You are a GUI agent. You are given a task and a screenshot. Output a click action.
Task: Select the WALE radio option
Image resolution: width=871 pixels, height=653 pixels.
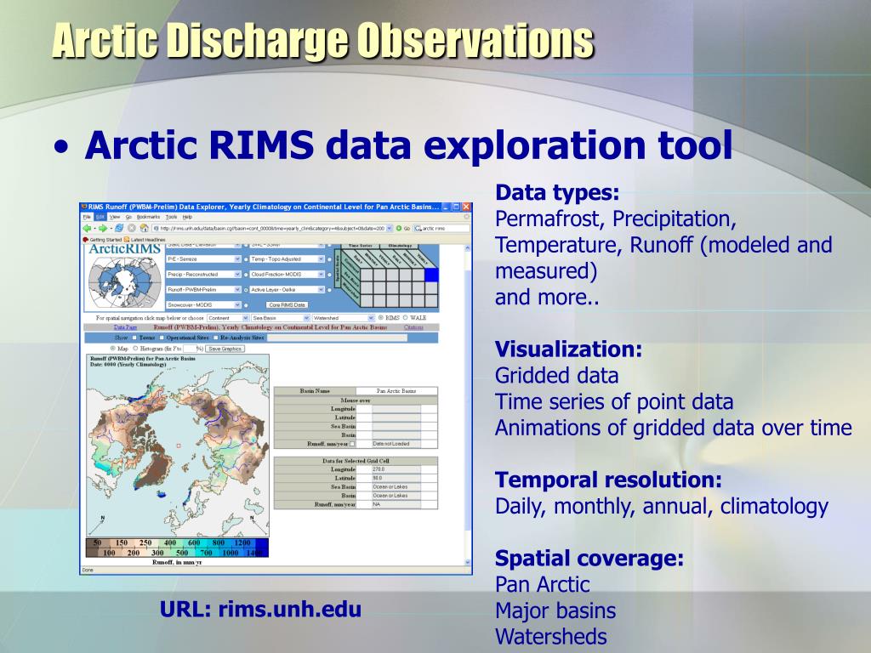[406, 318]
